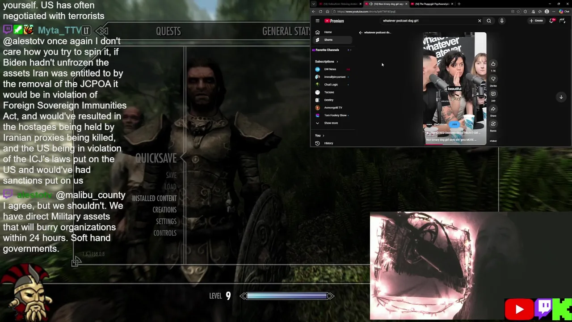Viewport: 572px width, 322px height.
Task: Open YouTube account avatar menu
Action: pos(562,21)
